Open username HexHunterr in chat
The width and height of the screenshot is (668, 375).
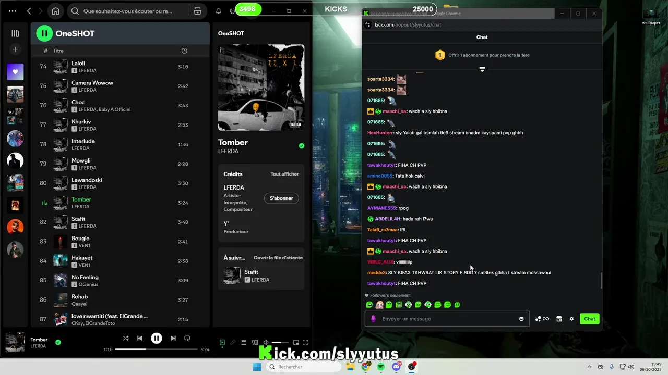pos(380,133)
